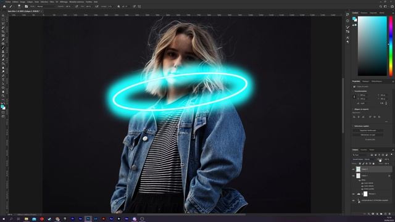395x222 pixels.
Task: Click Photoshop icon in taskbar
Action: pos(88,219)
